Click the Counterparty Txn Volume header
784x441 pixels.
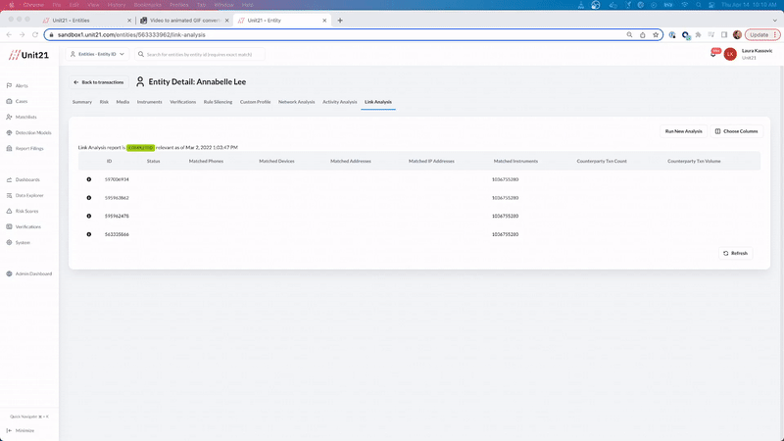[694, 161]
